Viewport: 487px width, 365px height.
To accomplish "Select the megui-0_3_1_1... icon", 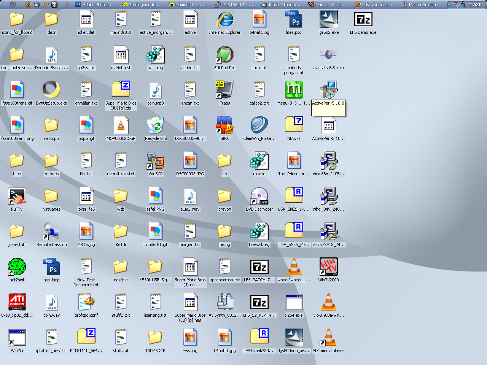I will click(294, 90).
